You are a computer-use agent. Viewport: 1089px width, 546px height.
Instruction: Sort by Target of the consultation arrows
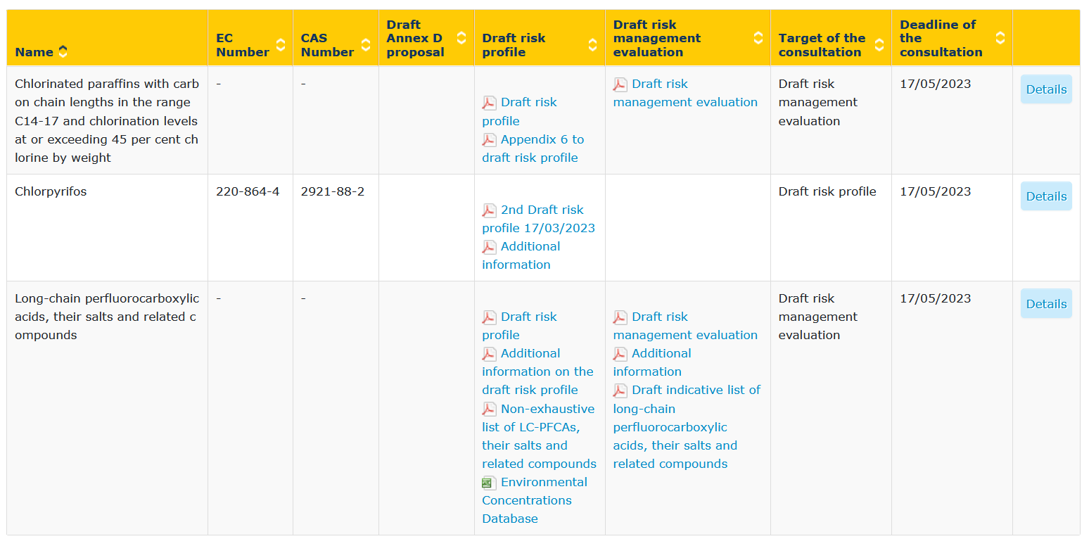(879, 45)
